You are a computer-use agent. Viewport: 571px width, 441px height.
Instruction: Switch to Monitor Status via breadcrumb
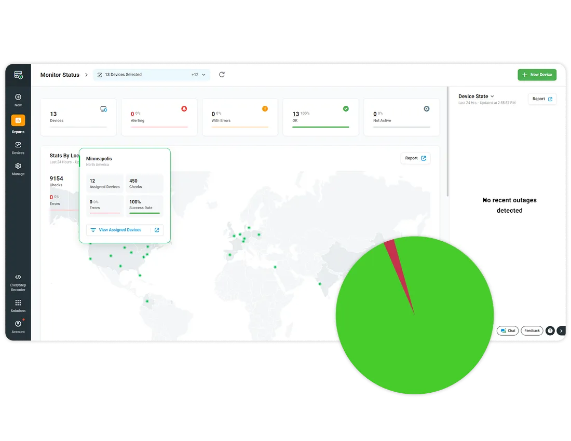[60, 74]
